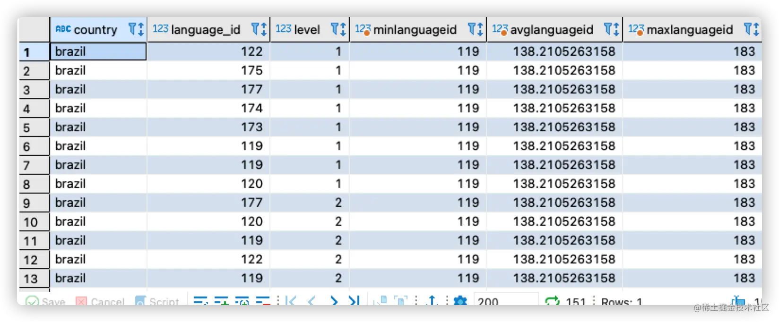Image resolution: width=779 pixels, height=322 pixels.
Task: Select the level column header
Action: (310, 29)
